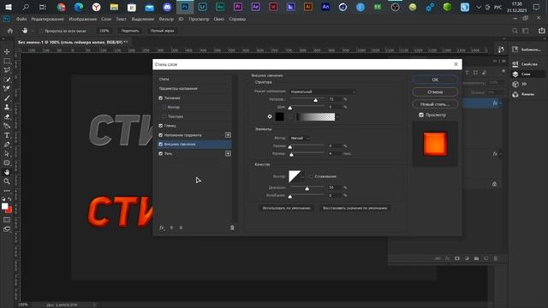Click the Отмена button

pyautogui.click(x=435, y=92)
